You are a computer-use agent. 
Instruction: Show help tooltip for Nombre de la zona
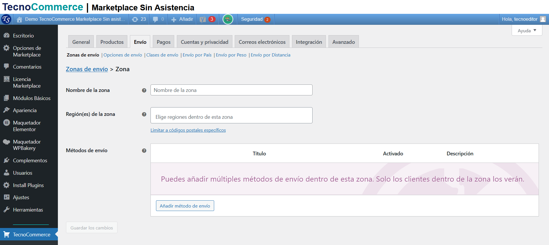[x=144, y=90]
